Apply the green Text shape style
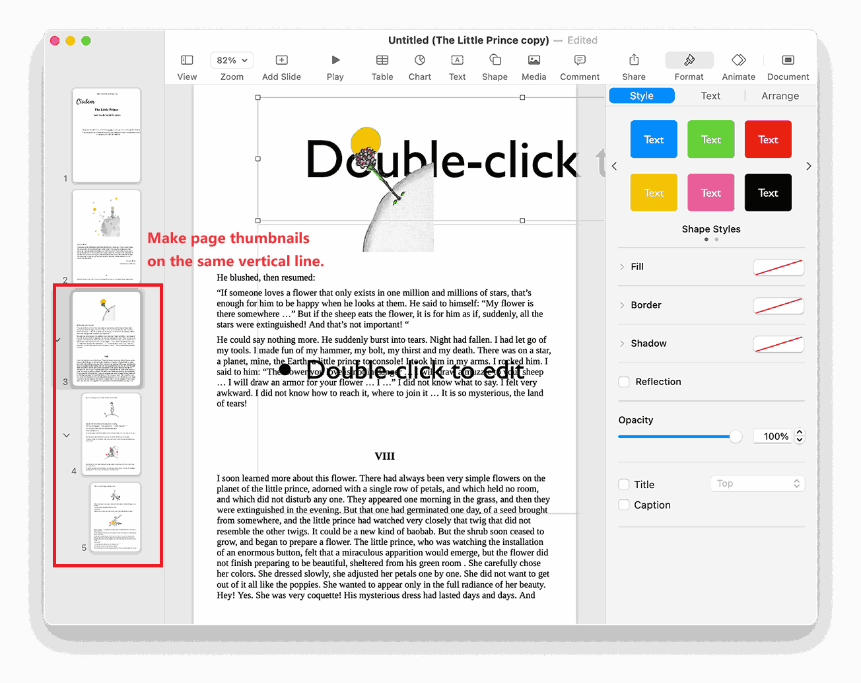 (x=710, y=139)
